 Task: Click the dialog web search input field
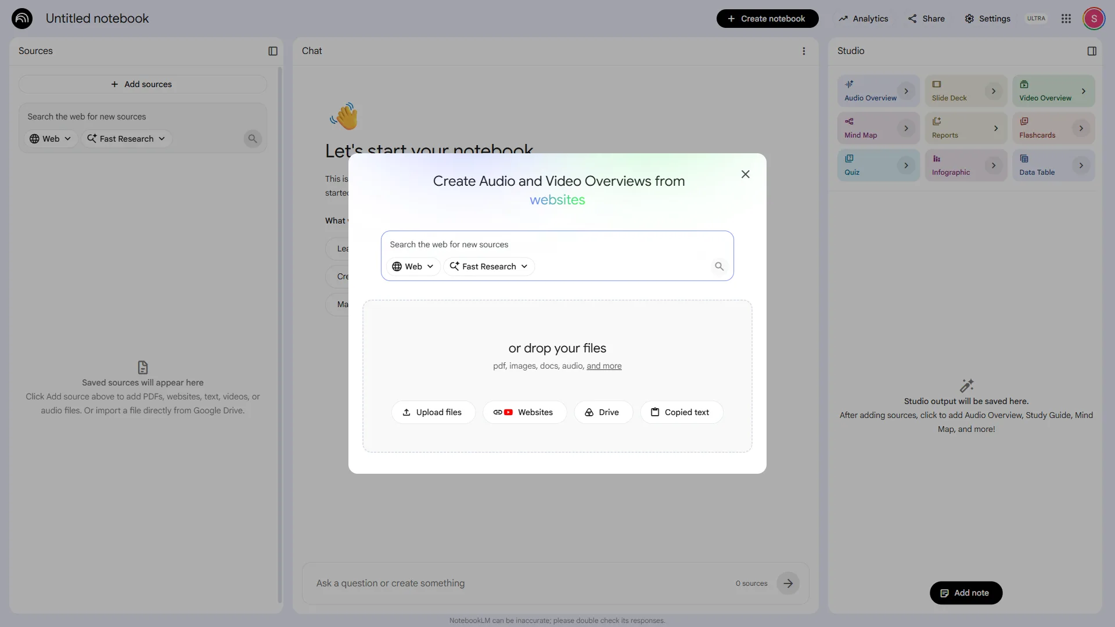[x=557, y=244]
